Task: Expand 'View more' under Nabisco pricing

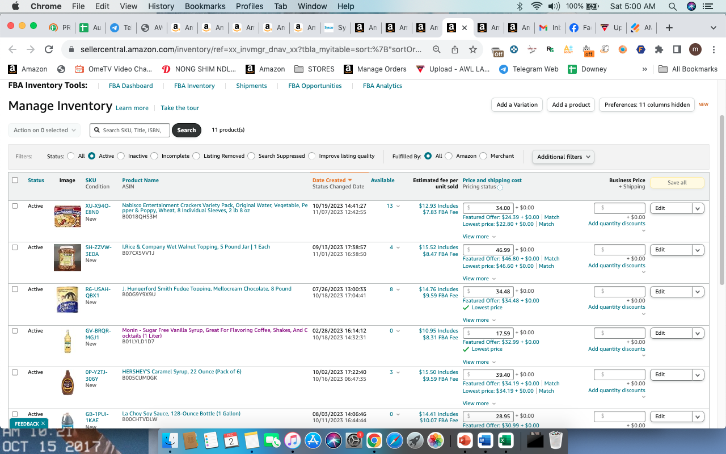Action: coord(479,237)
